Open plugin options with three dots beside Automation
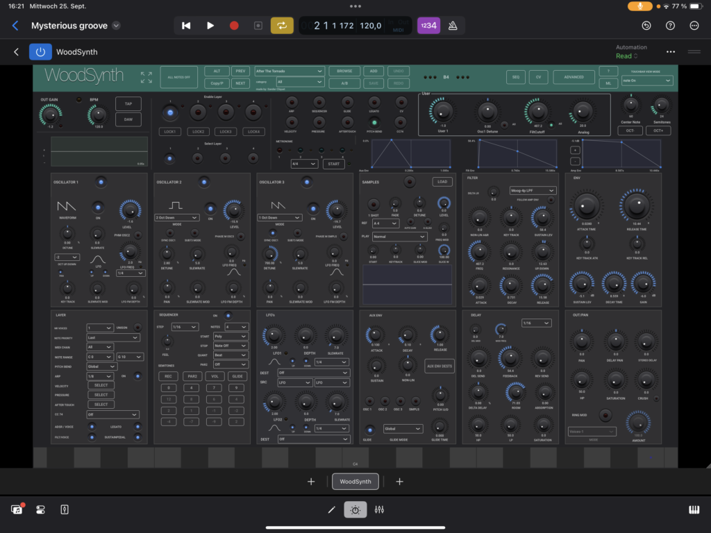 click(x=671, y=51)
